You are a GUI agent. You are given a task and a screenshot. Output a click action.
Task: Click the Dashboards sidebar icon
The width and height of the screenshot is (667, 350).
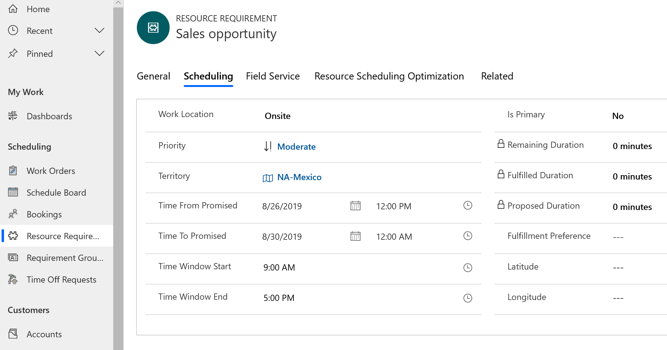(13, 116)
